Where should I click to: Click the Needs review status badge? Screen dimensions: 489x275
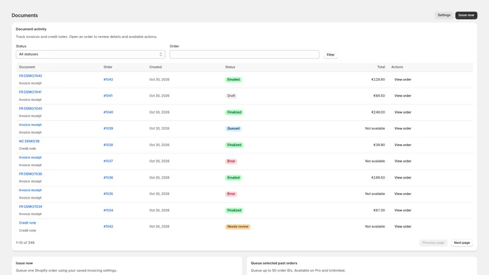tap(238, 227)
